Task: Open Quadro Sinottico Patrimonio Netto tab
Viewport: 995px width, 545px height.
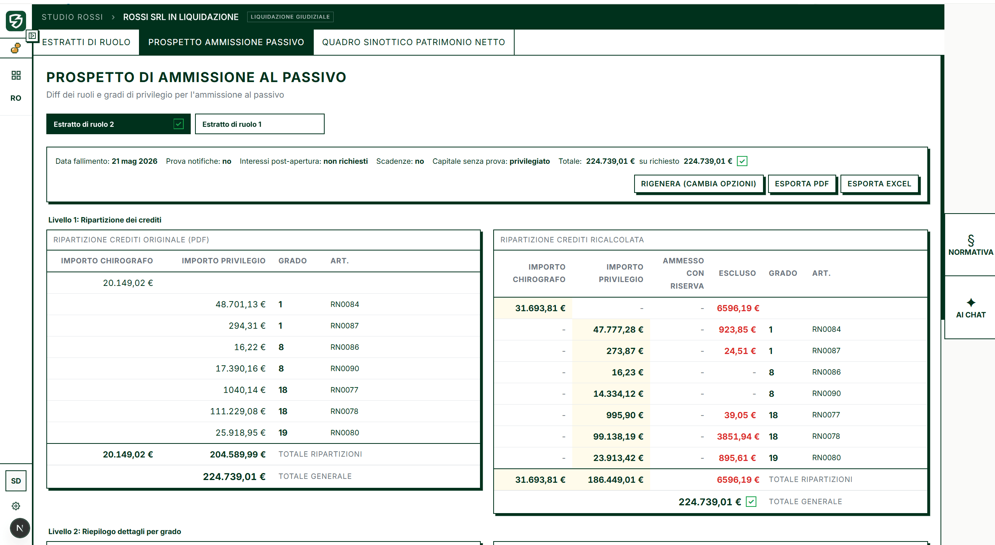Action: point(413,42)
